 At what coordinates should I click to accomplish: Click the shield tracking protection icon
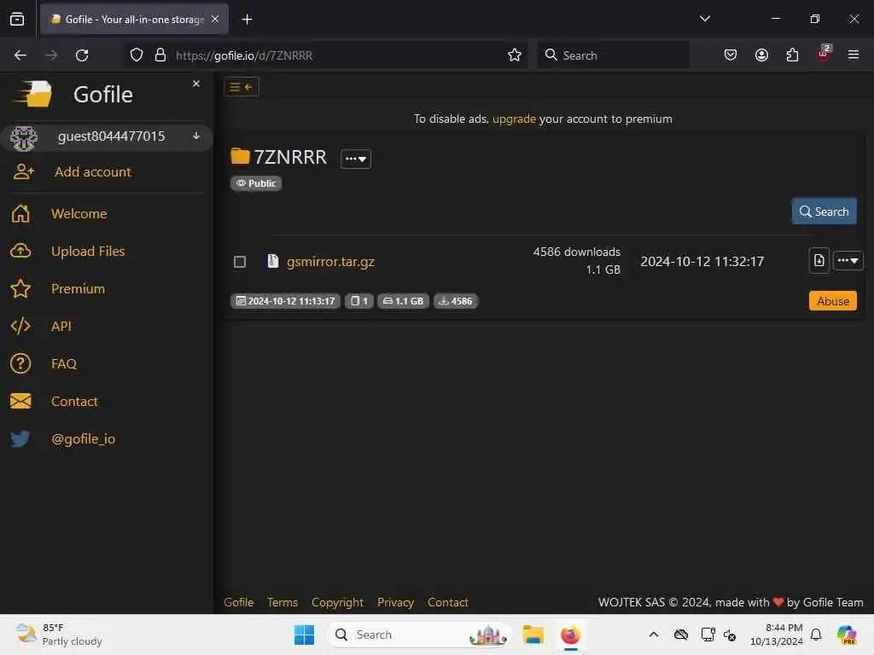coord(137,55)
